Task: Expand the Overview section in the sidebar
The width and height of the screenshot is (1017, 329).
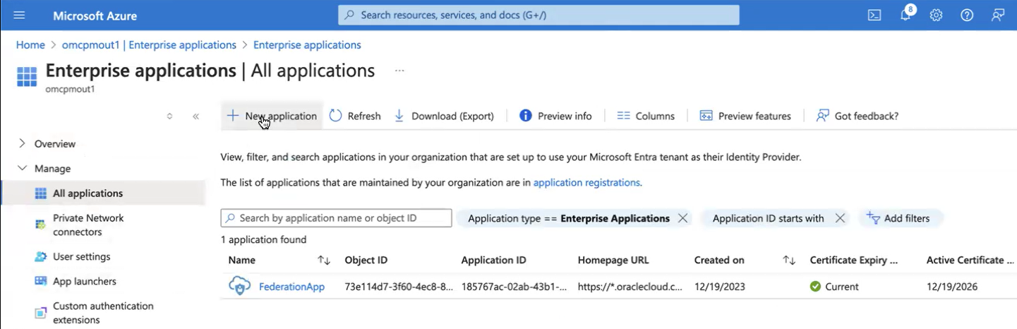Action: (22, 143)
